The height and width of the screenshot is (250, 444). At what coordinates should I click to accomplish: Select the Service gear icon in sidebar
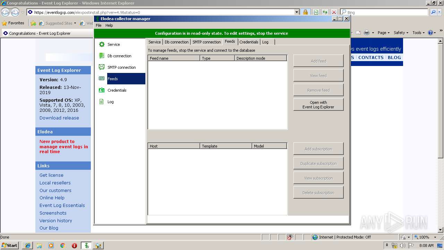click(x=102, y=44)
